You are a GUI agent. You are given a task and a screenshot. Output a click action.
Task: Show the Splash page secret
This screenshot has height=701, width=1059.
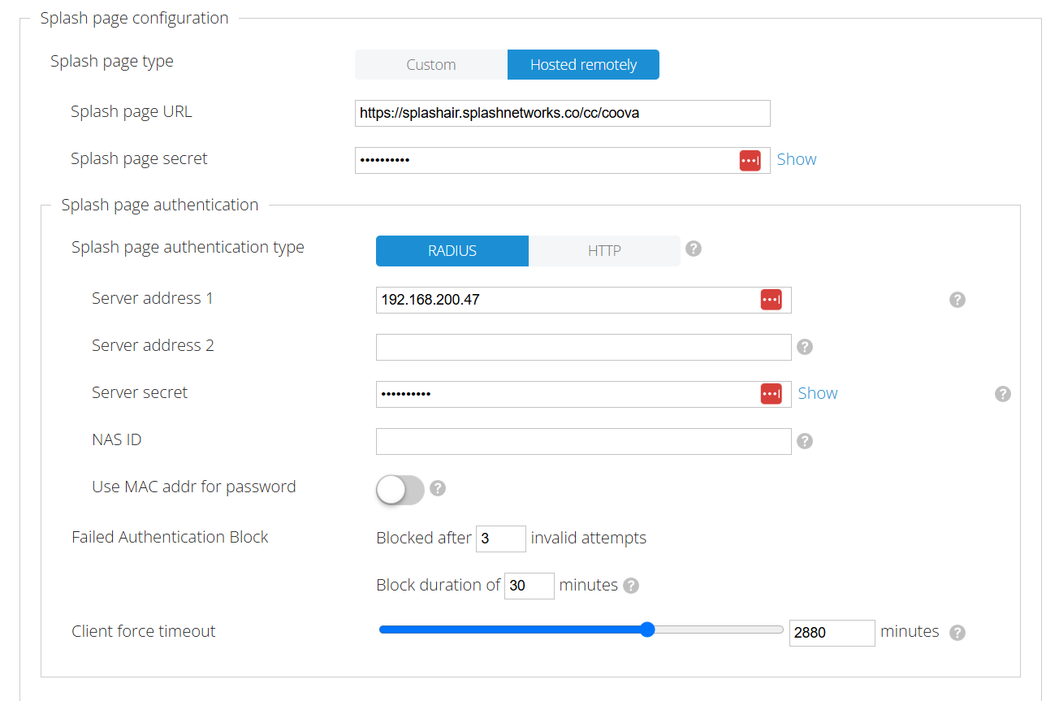click(x=796, y=160)
